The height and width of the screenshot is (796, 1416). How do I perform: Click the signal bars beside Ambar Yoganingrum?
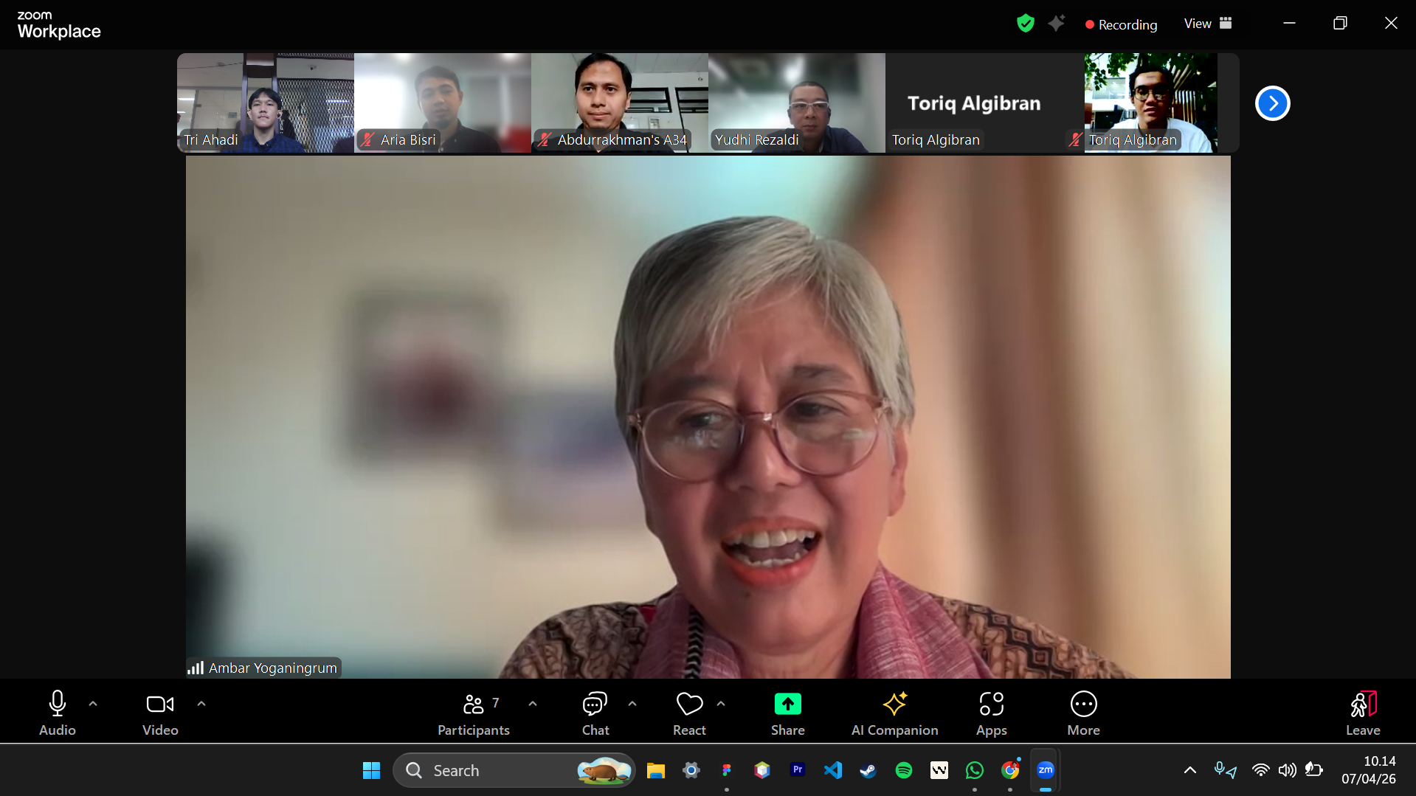coord(196,668)
